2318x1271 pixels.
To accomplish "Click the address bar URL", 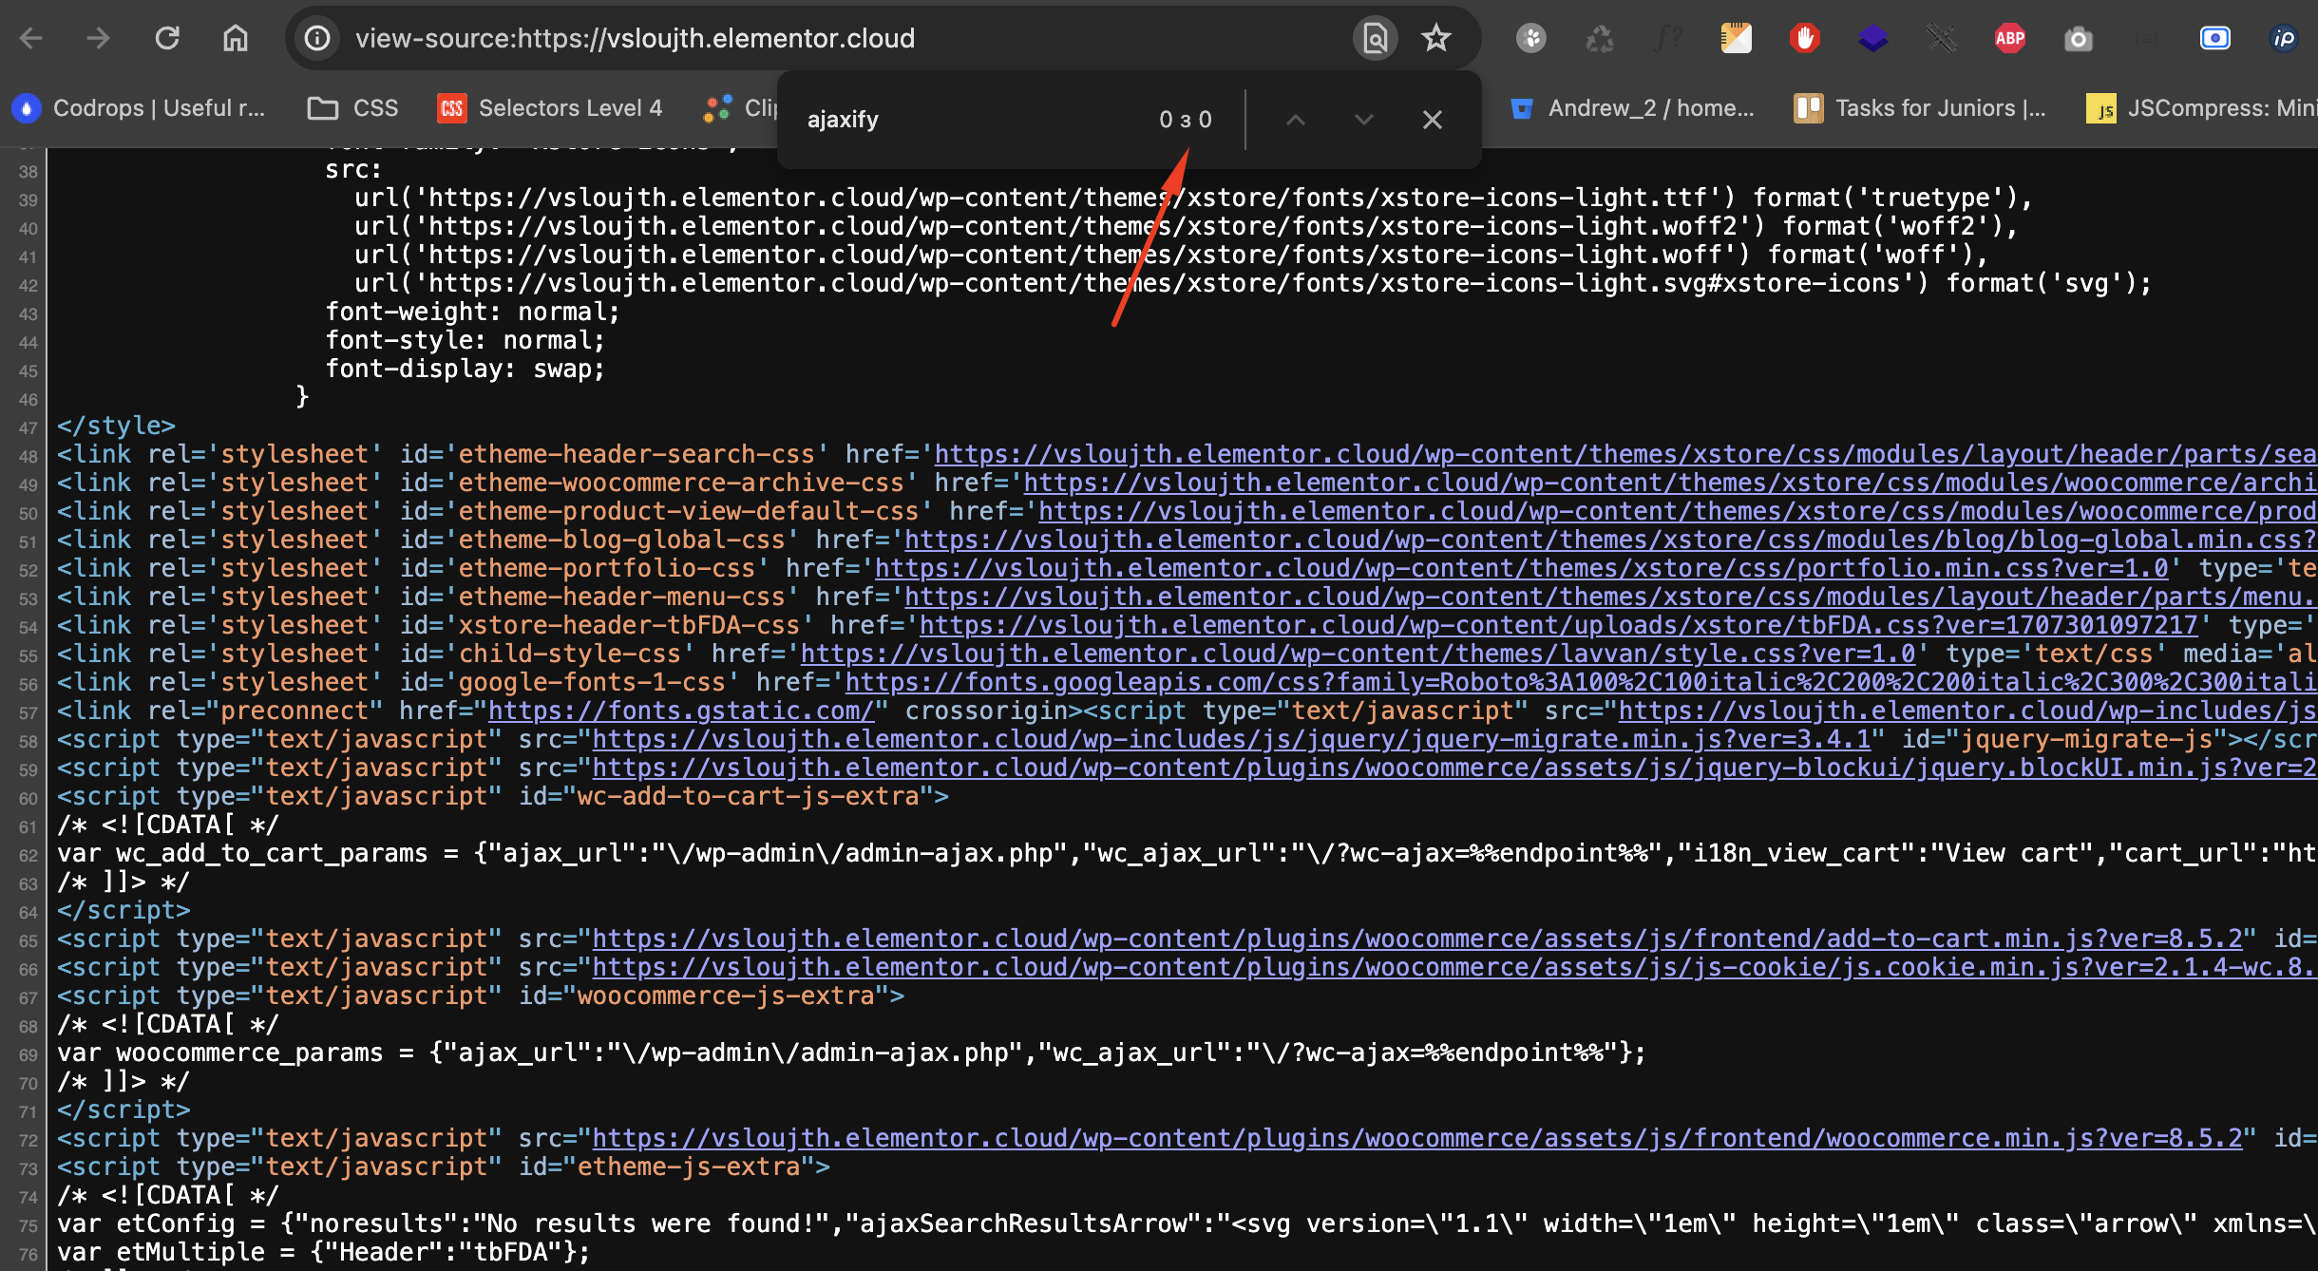I will click(x=635, y=38).
